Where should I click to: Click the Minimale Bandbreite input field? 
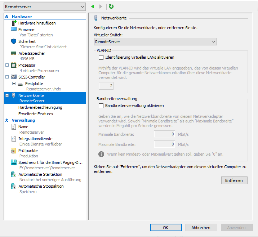[x=164, y=134]
